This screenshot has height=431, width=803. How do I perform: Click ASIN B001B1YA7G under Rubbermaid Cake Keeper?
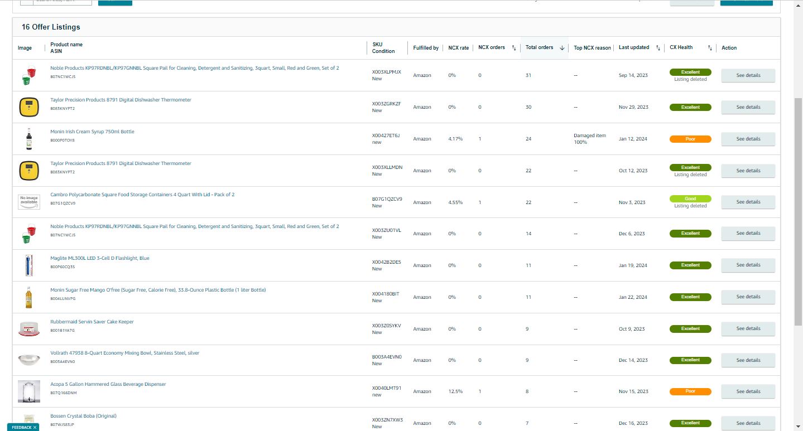tap(62, 330)
